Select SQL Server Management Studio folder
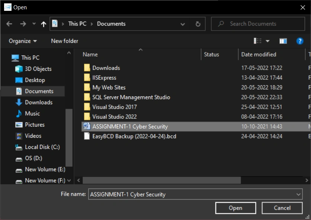Screen dimensions: 311x220 (x=131, y=97)
